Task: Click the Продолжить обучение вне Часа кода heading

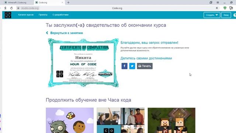Action: pos(88,100)
